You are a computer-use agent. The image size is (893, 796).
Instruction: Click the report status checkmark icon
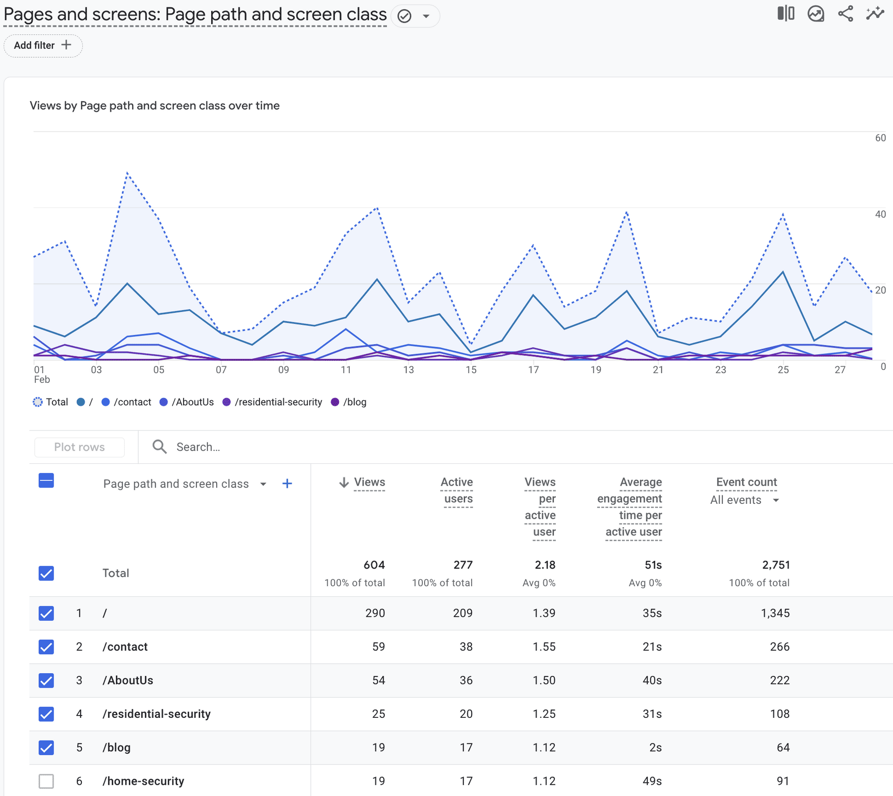click(405, 16)
